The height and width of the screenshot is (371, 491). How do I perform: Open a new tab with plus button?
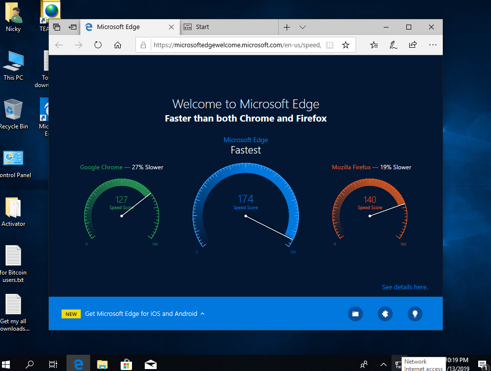[287, 27]
